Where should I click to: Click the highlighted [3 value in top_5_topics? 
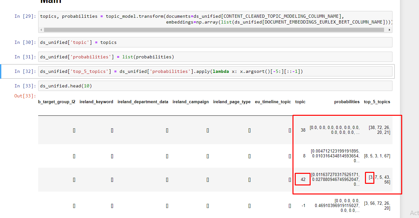pyautogui.click(x=369, y=178)
